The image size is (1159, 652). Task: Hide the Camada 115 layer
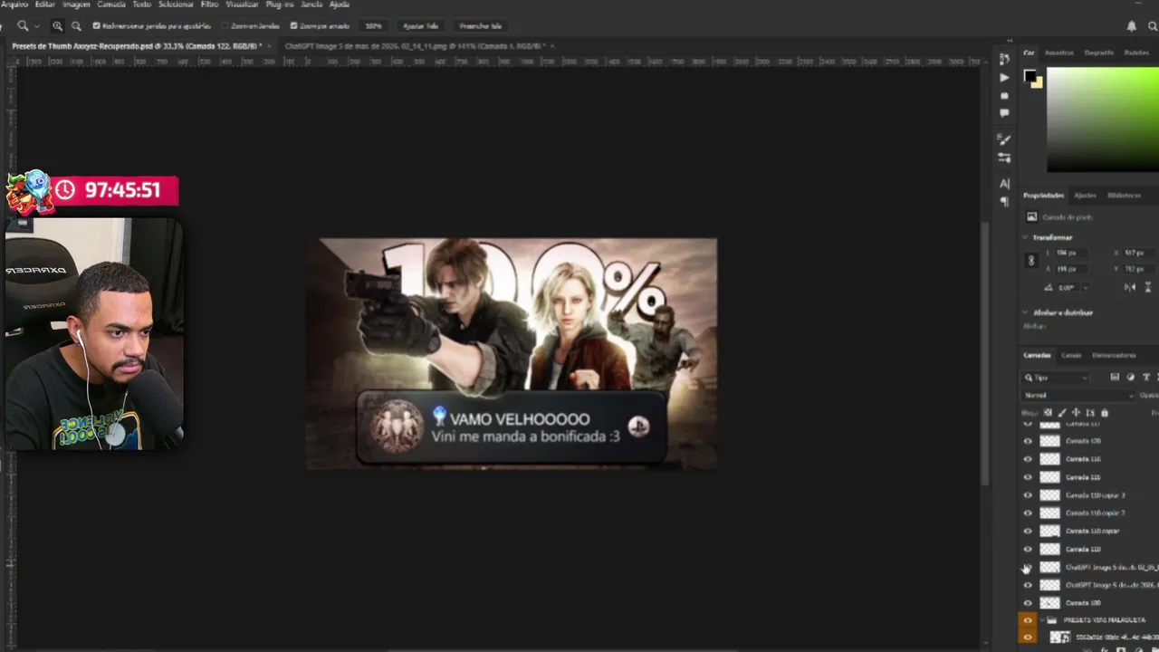pos(1028,477)
